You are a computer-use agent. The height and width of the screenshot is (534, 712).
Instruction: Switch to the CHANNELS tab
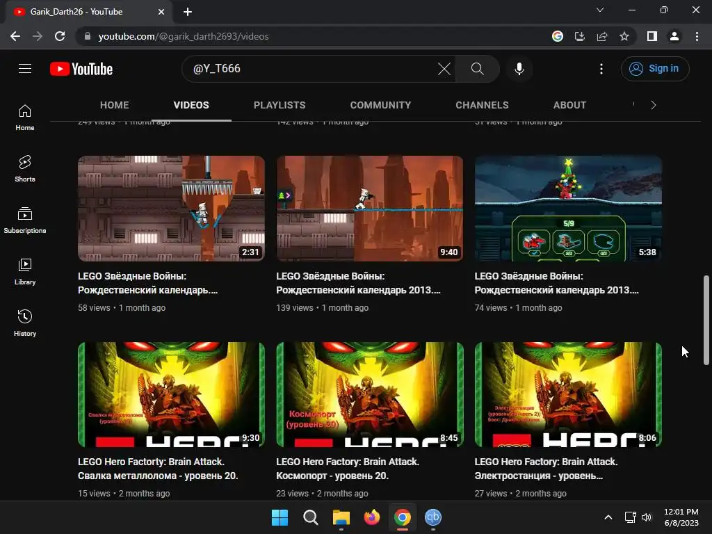coord(483,106)
